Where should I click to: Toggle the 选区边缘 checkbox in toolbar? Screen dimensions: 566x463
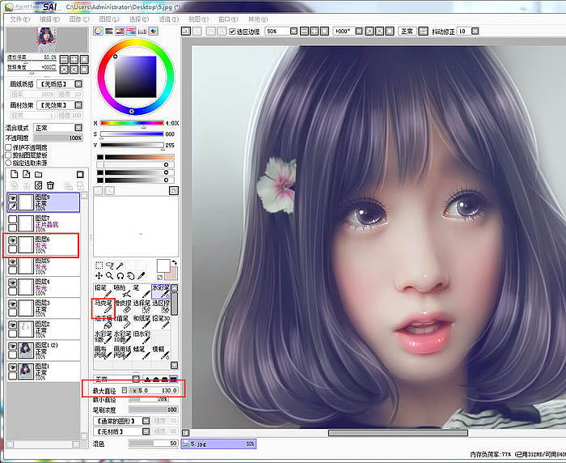tap(231, 32)
